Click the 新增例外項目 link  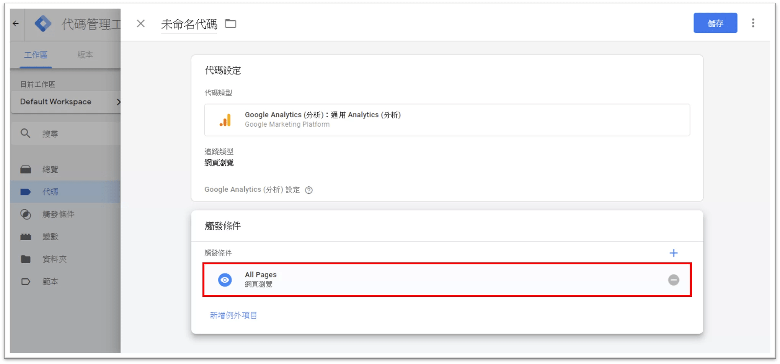pos(233,315)
